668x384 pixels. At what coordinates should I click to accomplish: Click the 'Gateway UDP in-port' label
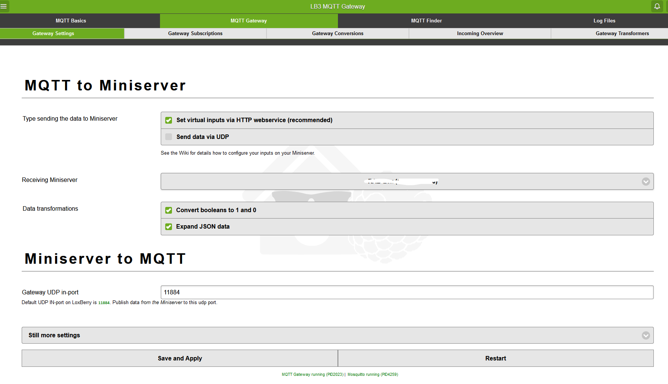click(50, 292)
